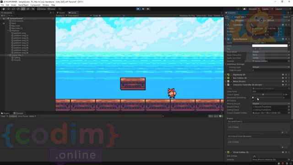This screenshot has height=165, width=293.
Task: Open the File menu
Action: point(2,5)
